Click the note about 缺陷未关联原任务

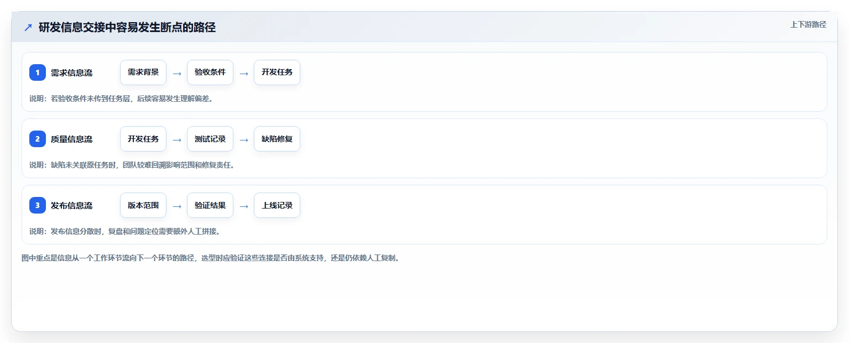coord(132,165)
